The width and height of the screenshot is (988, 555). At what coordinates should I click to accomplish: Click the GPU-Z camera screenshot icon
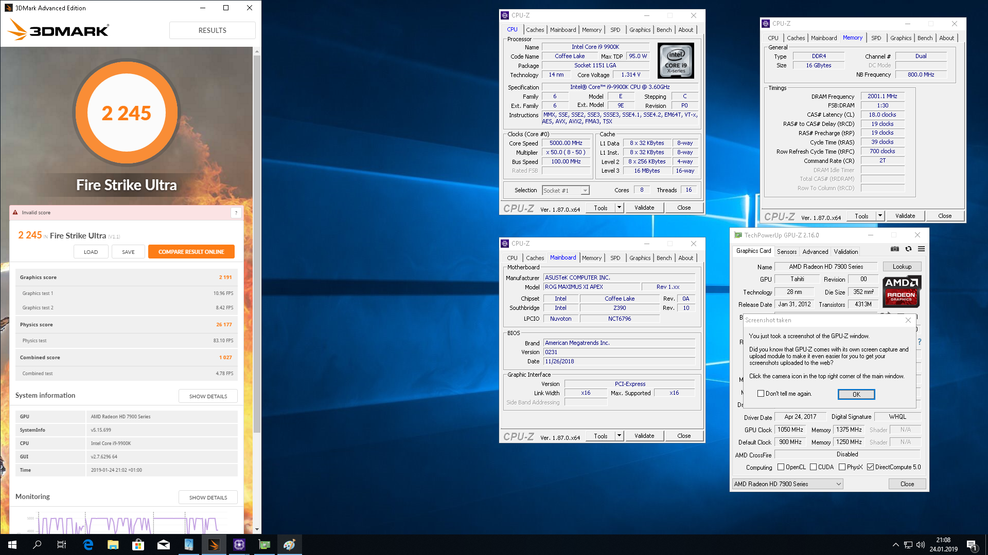pos(895,249)
